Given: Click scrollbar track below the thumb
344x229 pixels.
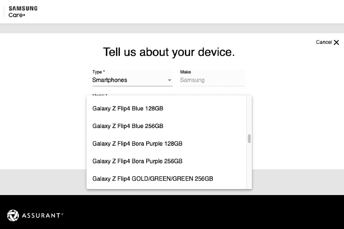Looking at the screenshot, I should click(x=249, y=168).
